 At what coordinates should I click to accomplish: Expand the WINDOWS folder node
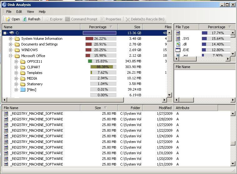point(10,50)
